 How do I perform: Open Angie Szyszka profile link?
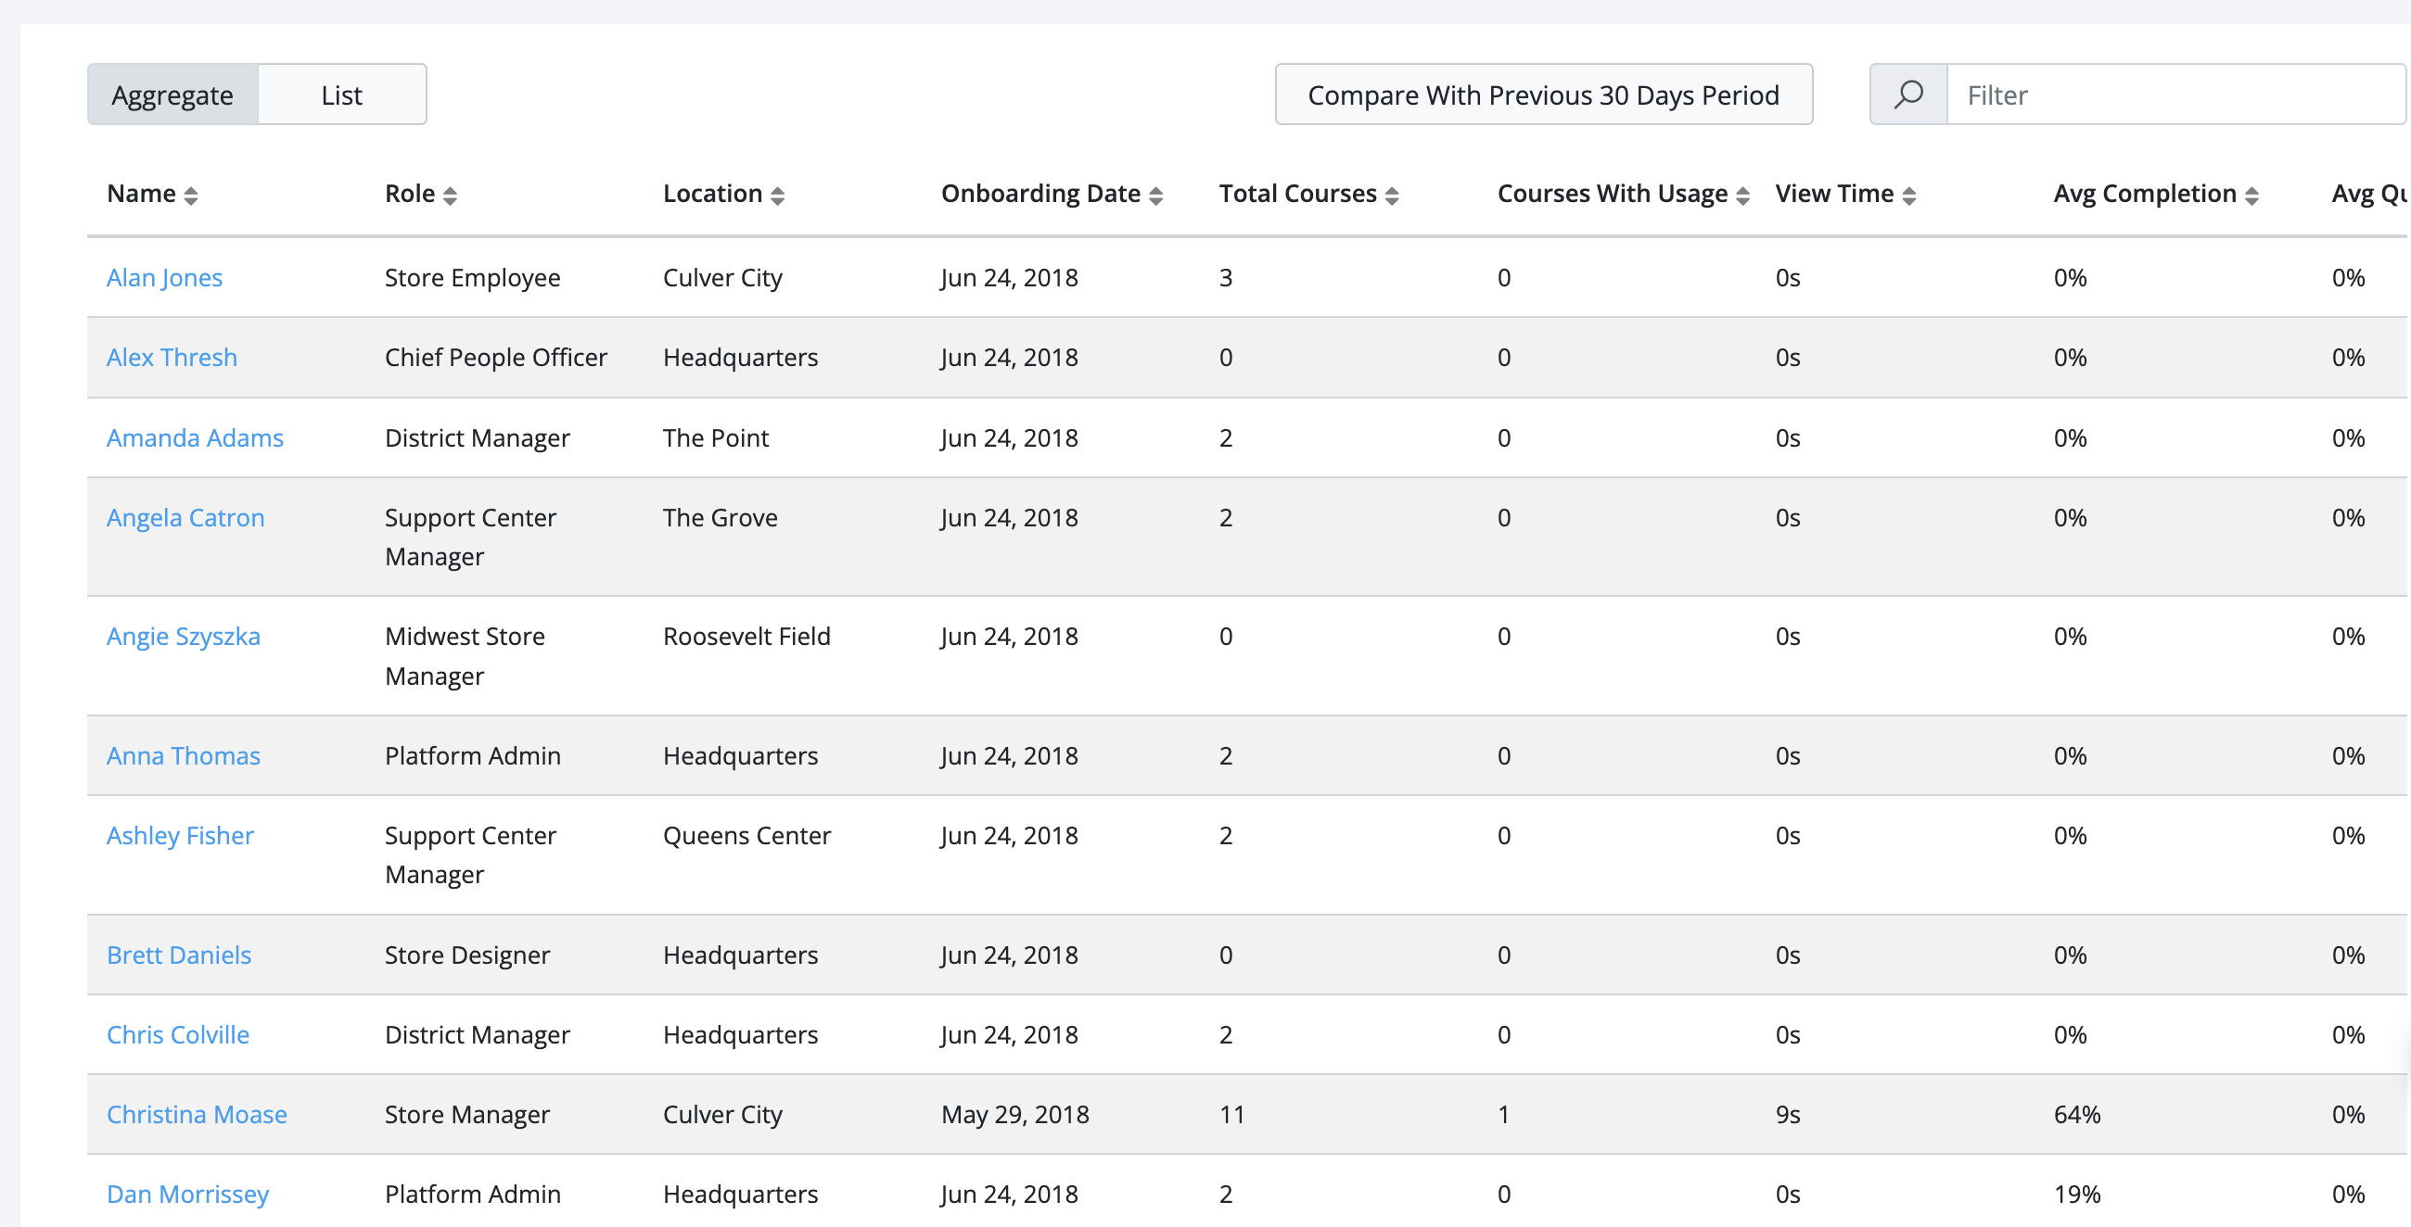(x=184, y=637)
